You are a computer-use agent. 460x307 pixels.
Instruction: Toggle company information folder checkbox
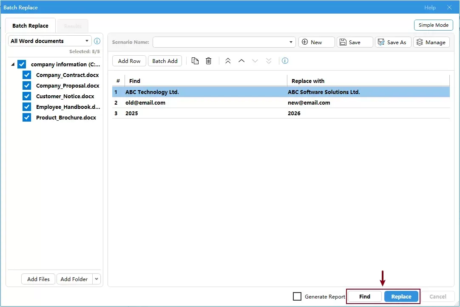(x=22, y=64)
